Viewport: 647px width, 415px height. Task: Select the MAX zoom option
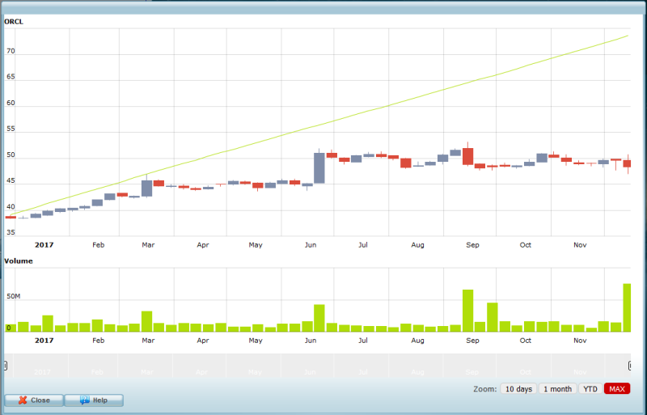click(x=617, y=389)
